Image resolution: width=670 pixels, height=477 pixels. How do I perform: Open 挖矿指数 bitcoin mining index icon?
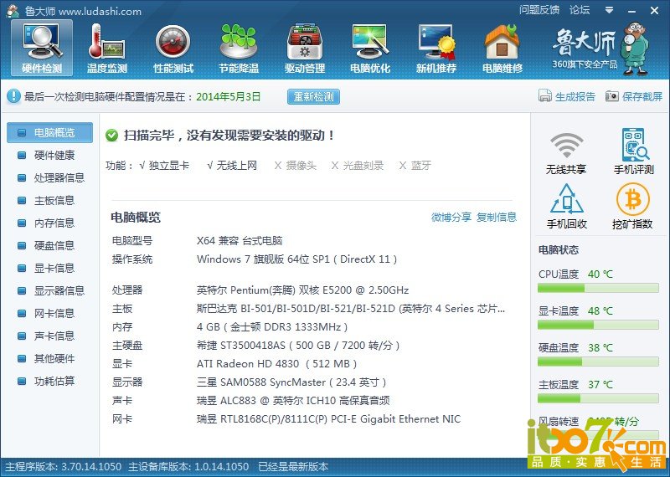click(x=633, y=206)
